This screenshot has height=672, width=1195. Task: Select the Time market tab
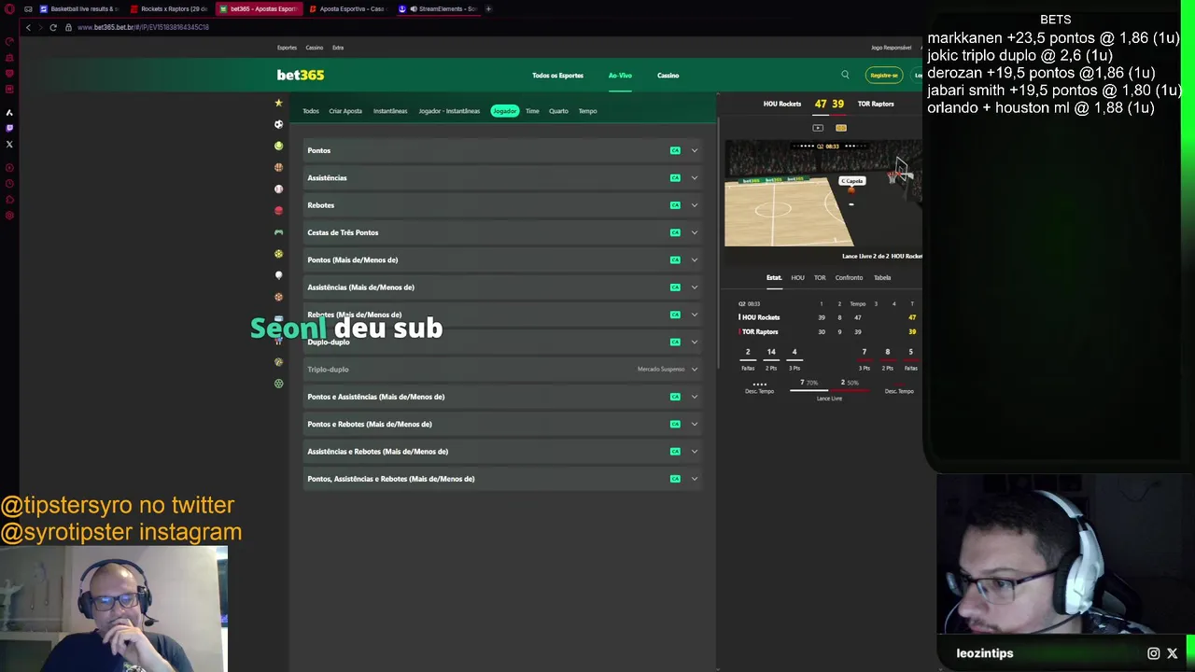point(532,111)
